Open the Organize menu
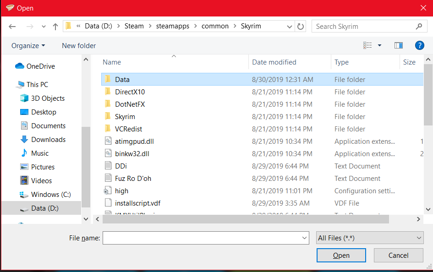 [28, 45]
